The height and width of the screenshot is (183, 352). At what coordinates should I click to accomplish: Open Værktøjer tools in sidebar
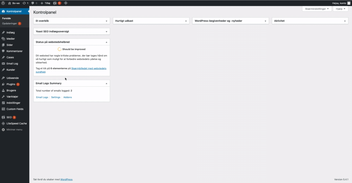click(x=13, y=96)
